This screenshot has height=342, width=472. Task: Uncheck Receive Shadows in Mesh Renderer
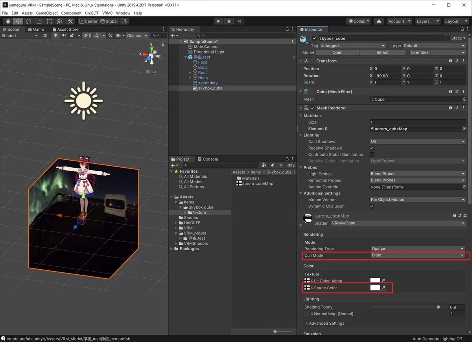[x=371, y=148]
